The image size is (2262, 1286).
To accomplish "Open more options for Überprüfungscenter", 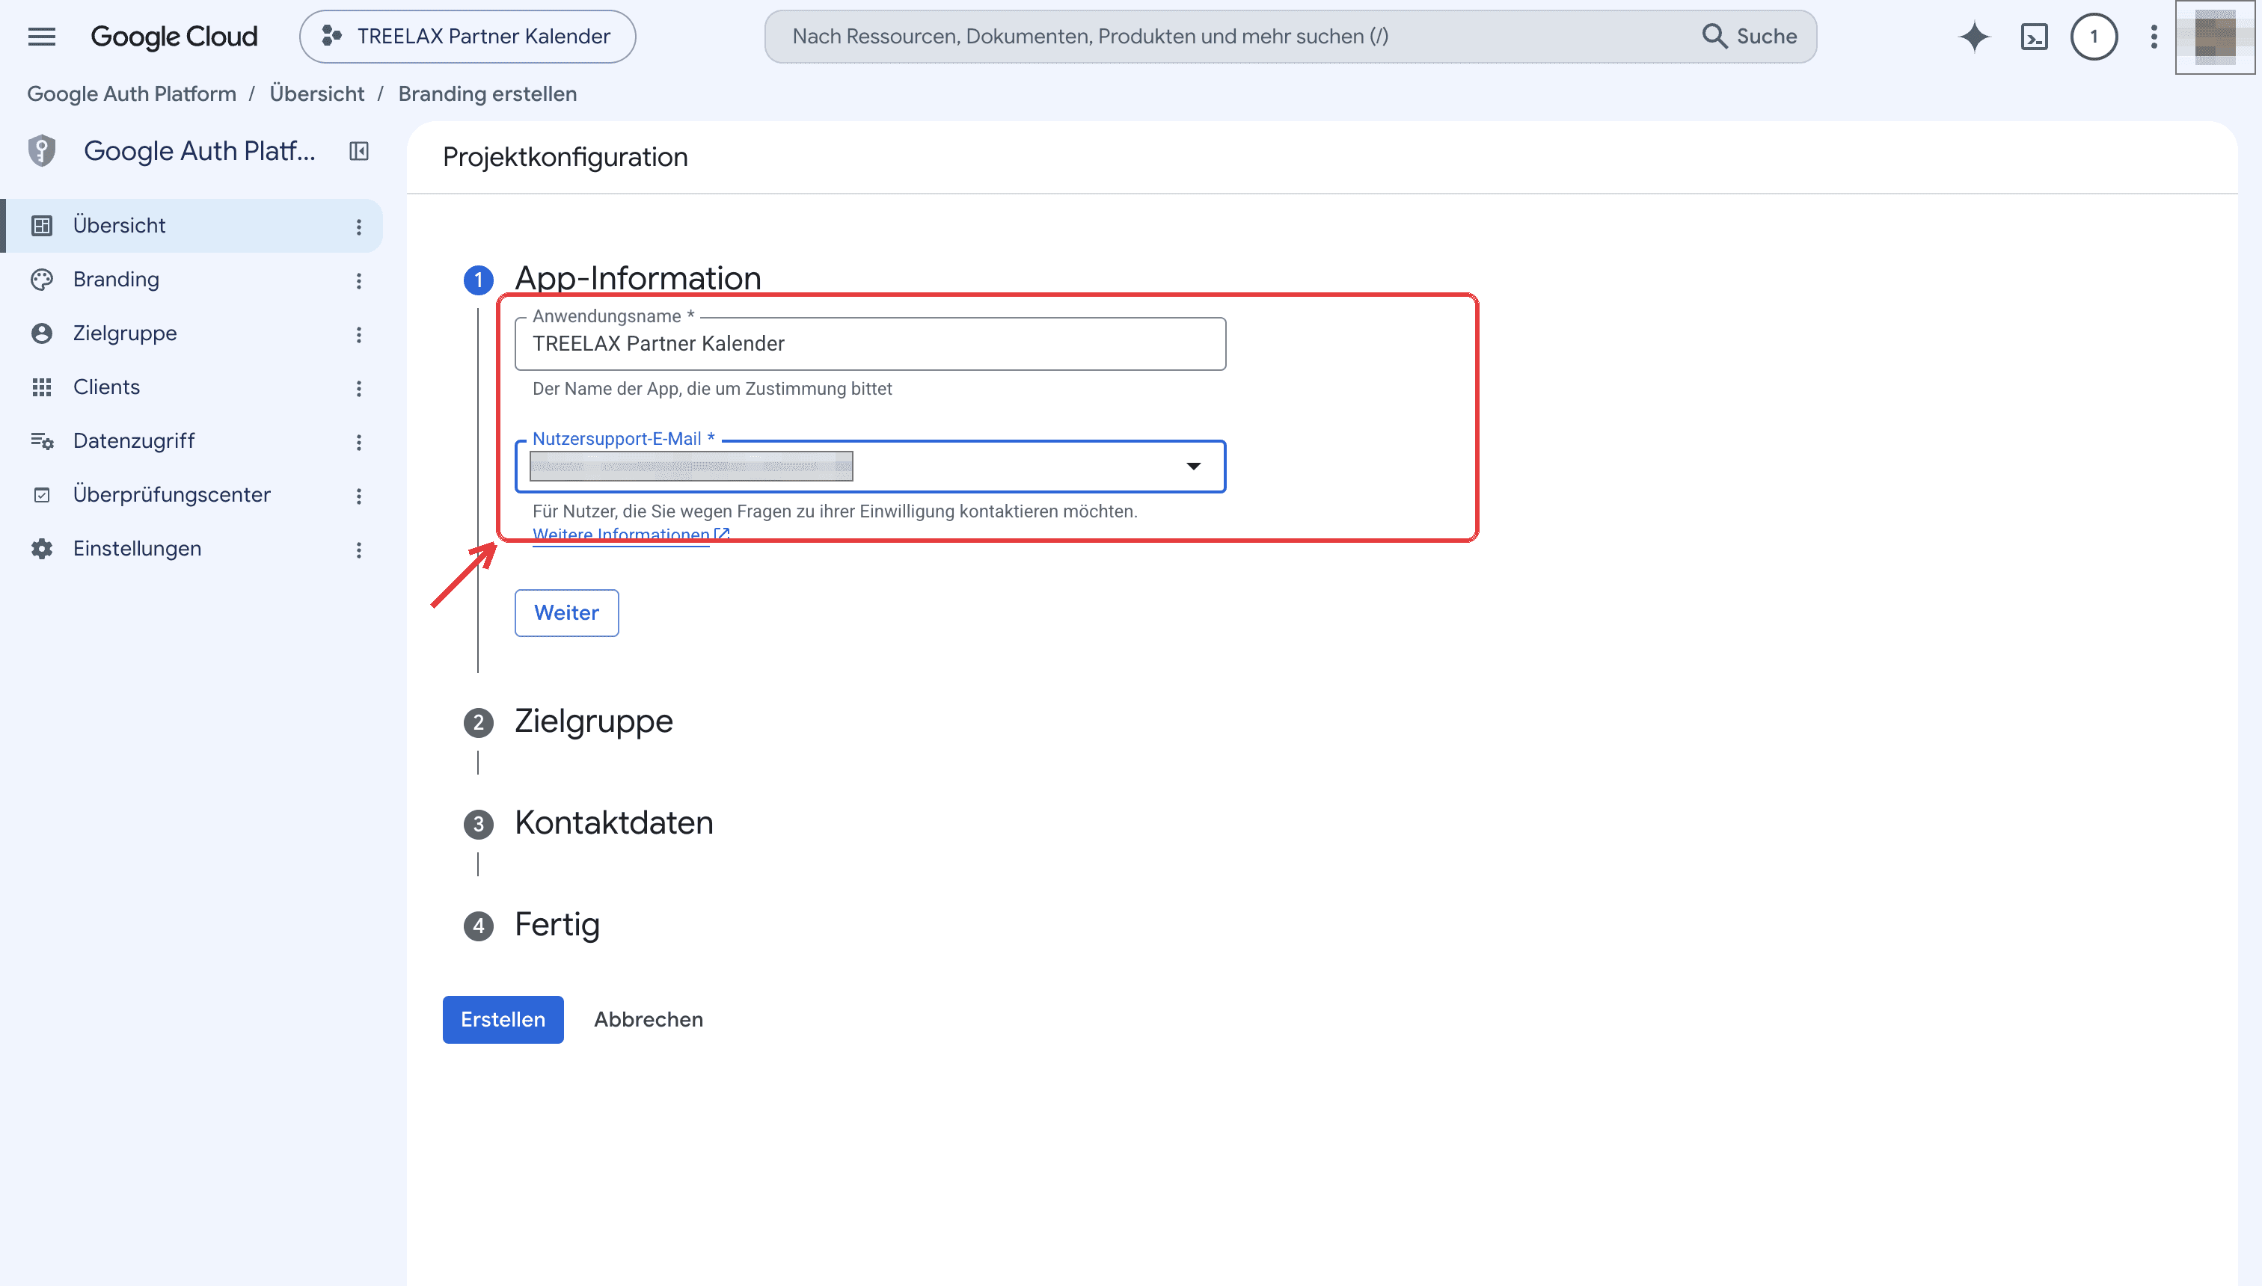I will click(x=359, y=496).
